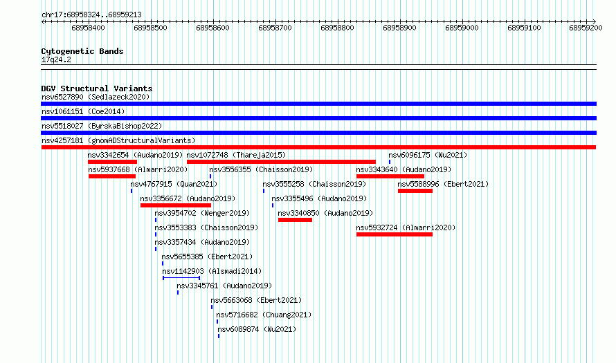Viewport: 616px width, 363px height.
Task: Click ruler position 68959000
Action: coord(462,28)
